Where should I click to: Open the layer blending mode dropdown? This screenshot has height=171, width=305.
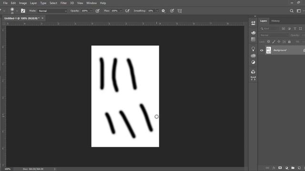(274, 35)
